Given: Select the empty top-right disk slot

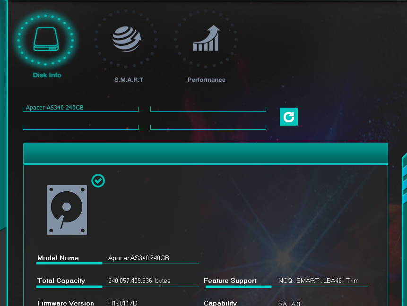Looking at the screenshot, I should click(x=208, y=108).
